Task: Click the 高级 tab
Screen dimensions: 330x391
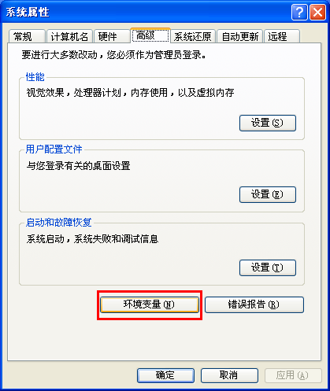Action: click(x=150, y=35)
